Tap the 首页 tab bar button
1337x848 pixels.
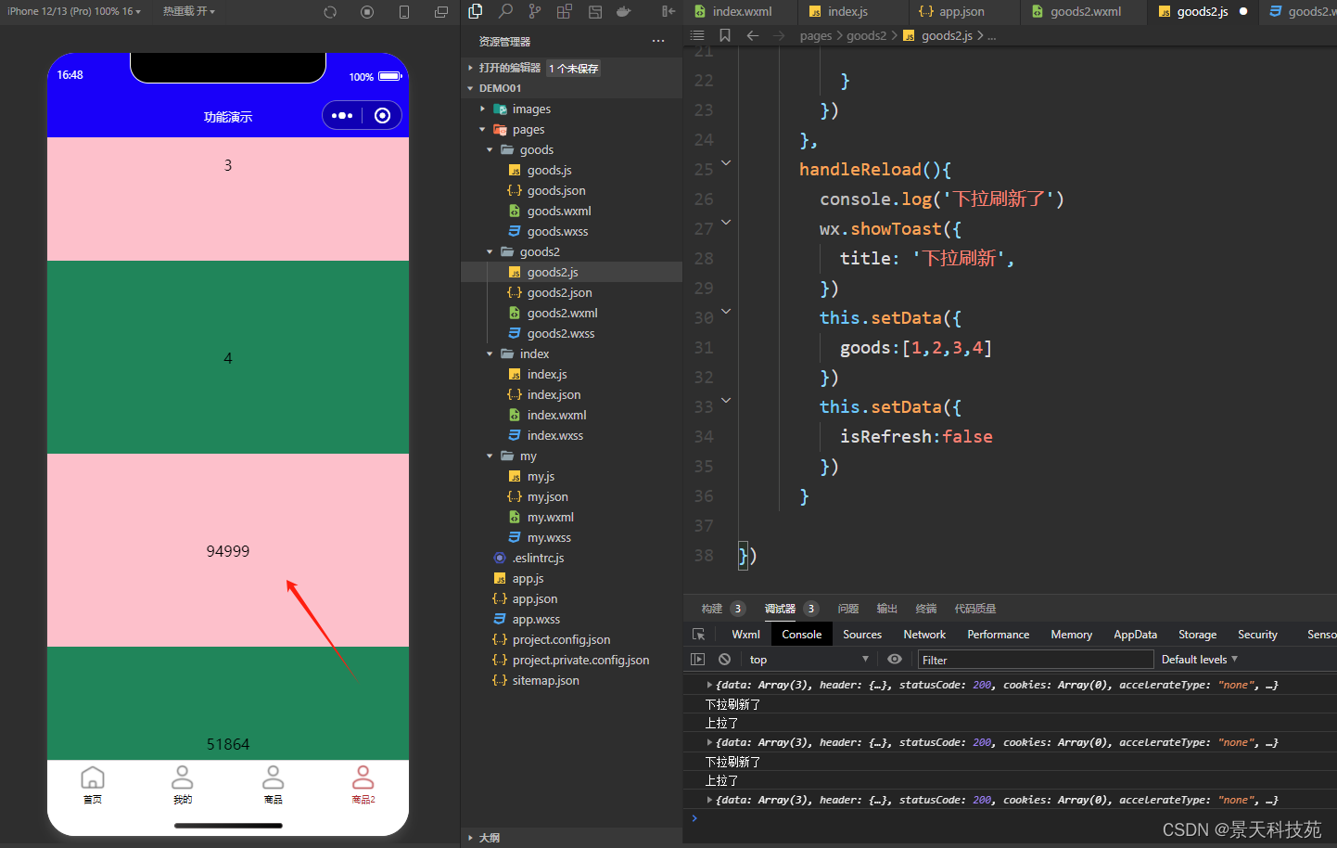(93, 784)
